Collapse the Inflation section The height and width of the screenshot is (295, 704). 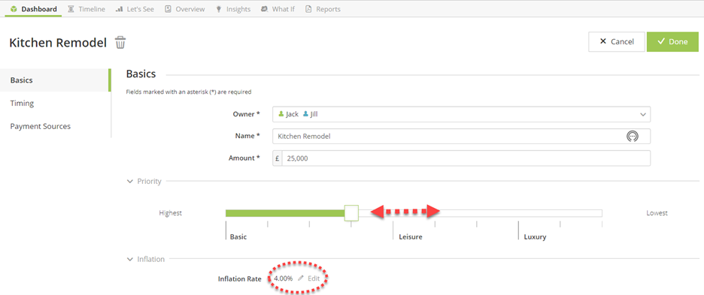(x=130, y=259)
